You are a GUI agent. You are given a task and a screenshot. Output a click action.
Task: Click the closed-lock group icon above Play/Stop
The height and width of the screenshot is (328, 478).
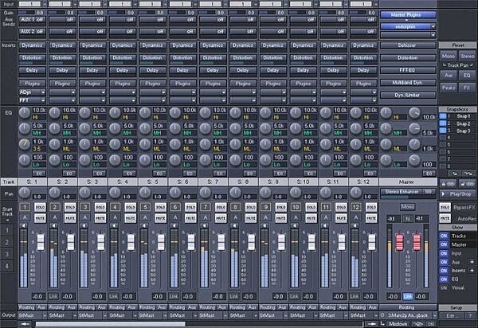(448, 184)
